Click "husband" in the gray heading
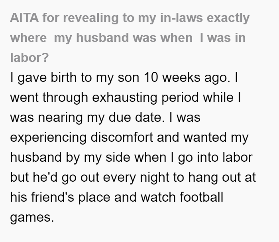 [102, 38]
